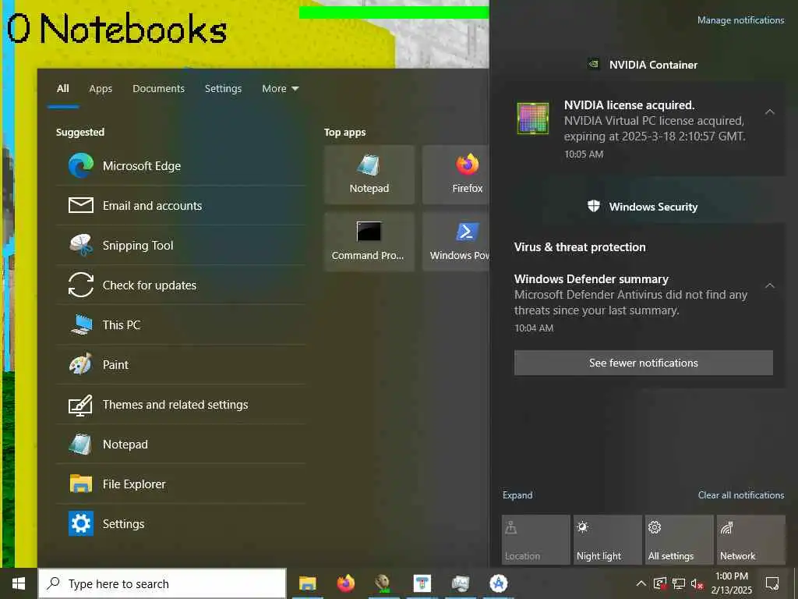This screenshot has height=599, width=798.
Task: Collapse the Windows Defender summary chevron
Action: [769, 285]
